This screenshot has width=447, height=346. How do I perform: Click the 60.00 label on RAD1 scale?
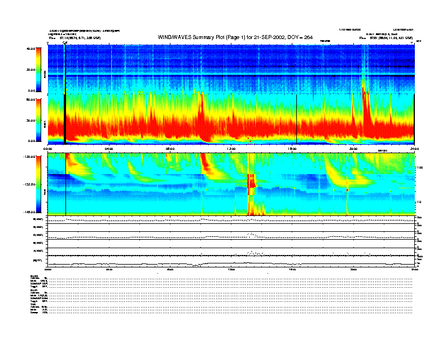(30, 100)
